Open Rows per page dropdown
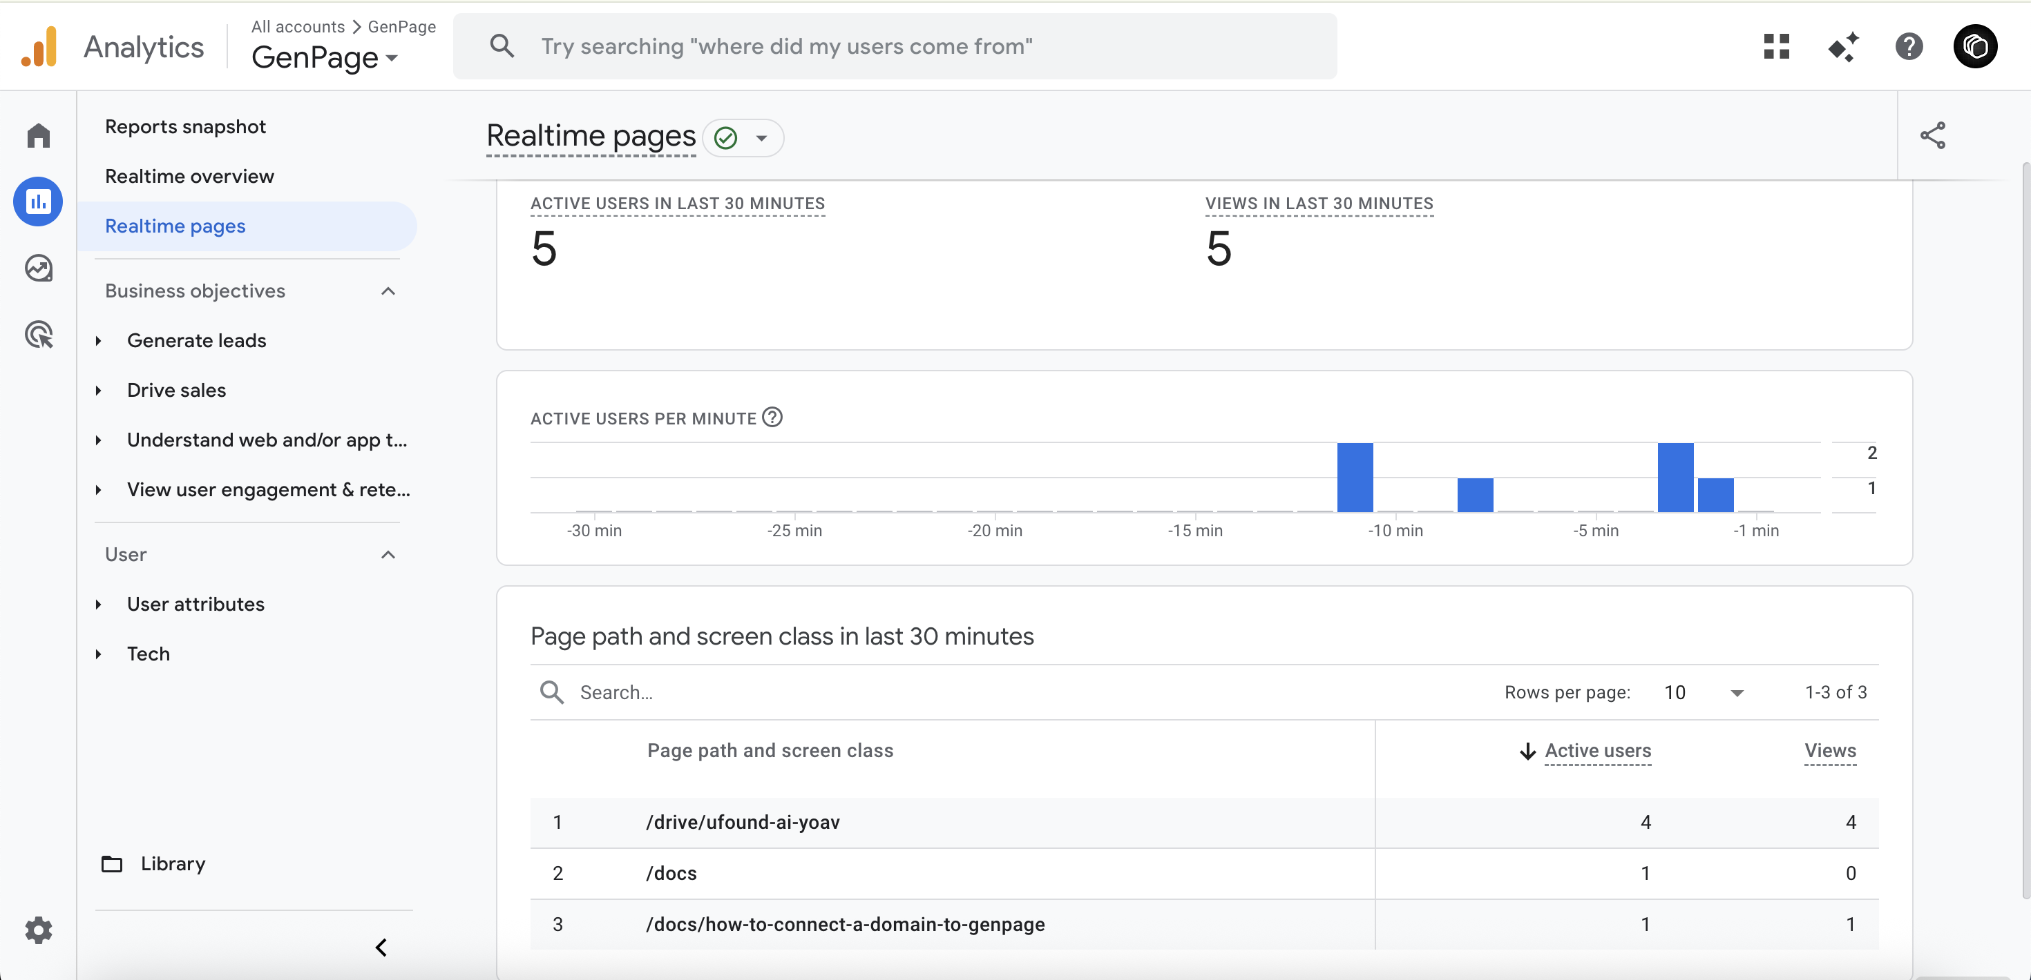 1703,692
